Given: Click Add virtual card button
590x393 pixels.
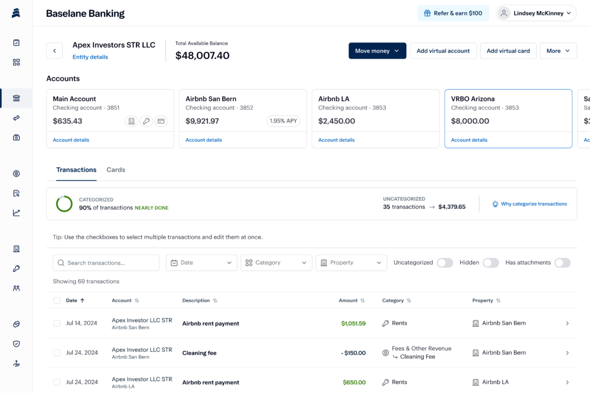Looking at the screenshot, I should pos(508,51).
